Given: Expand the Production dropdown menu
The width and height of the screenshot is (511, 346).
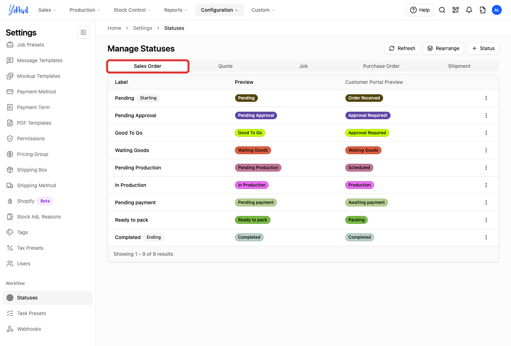Looking at the screenshot, I should coord(85,10).
